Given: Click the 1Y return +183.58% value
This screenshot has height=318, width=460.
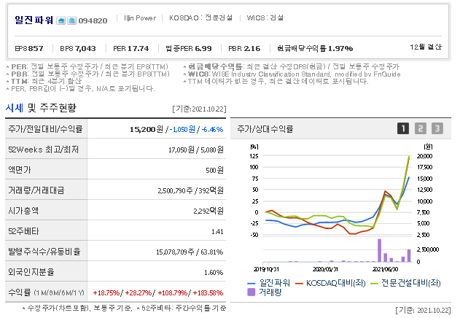Looking at the screenshot, I should click(208, 292).
